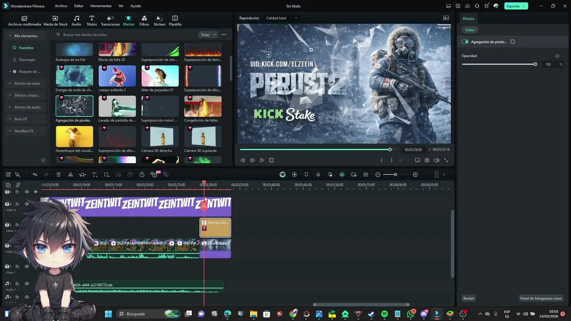Open the text tool in timeline toolbar
Screen dimensions: 571x321
pos(95,175)
